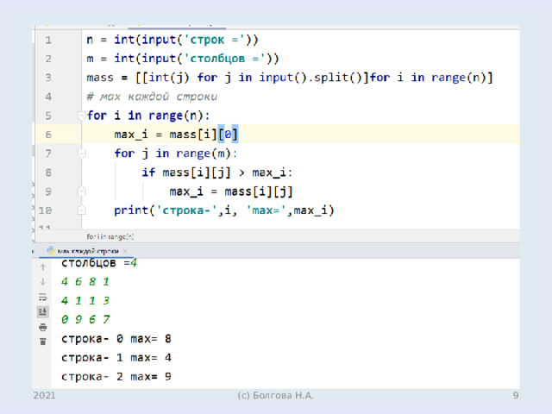This screenshot has height=414, width=552.
Task: Click output 'строка- 2 max= 9'
Action: [x=116, y=377]
